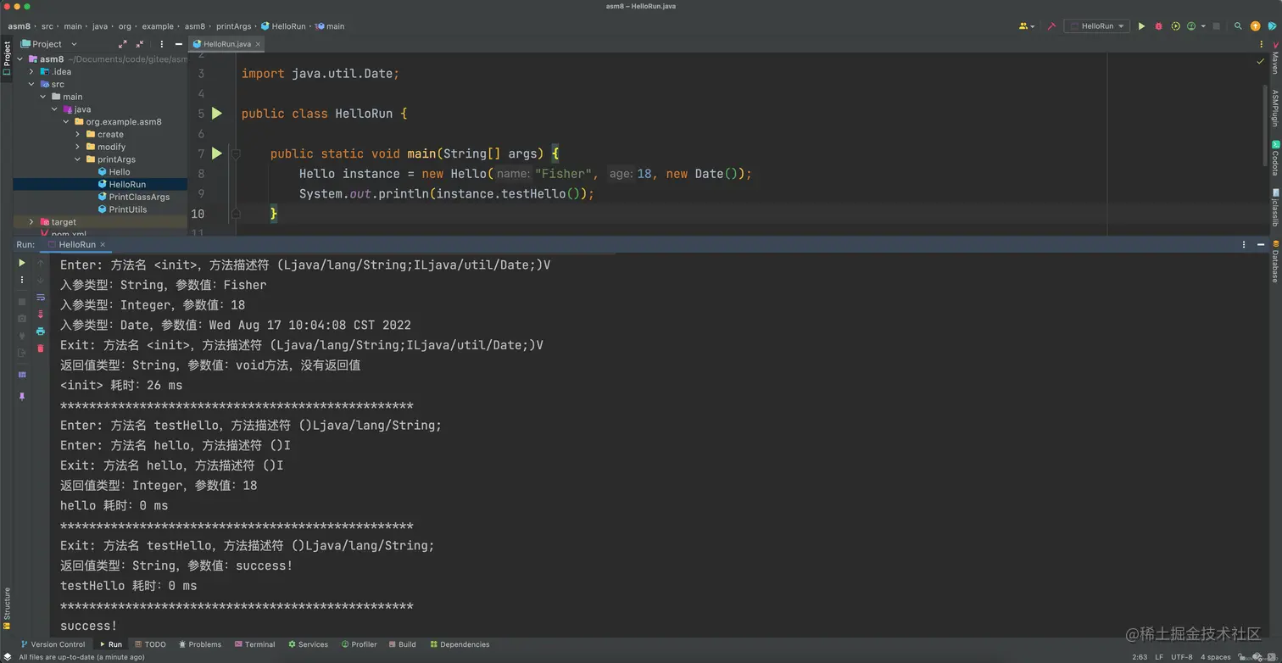Select PrintClassArgs in the project tree

133,197
